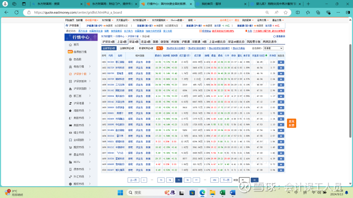This screenshot has width=353, height=198.
Task: Open the REITs sidebar icon
Action: pos(70,162)
